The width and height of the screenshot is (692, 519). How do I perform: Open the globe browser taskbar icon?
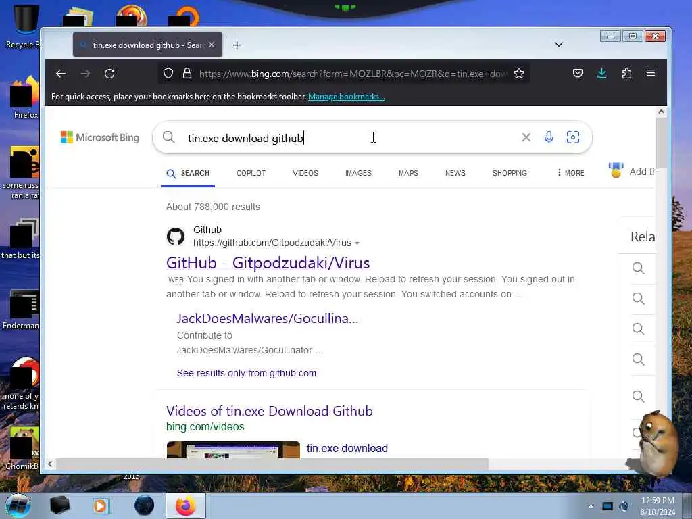(145, 505)
